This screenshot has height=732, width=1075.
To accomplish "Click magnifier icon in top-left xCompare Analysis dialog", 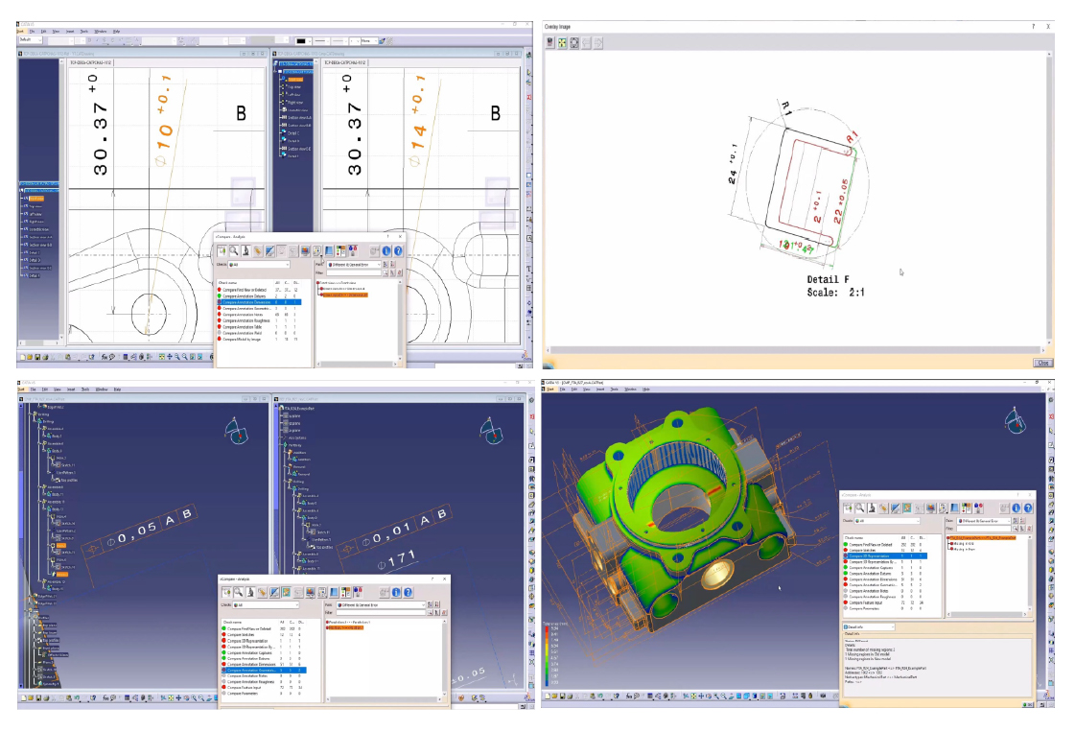I will tap(234, 250).
